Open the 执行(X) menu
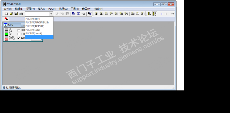 point(63,9)
